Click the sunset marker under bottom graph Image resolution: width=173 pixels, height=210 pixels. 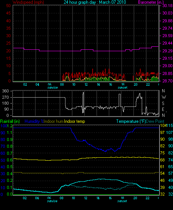coord(122,201)
